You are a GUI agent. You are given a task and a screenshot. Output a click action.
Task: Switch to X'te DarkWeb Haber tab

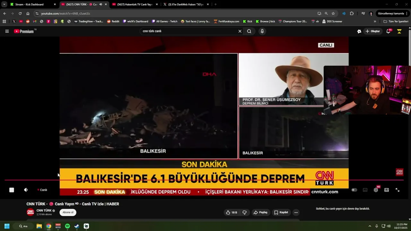click(x=186, y=4)
